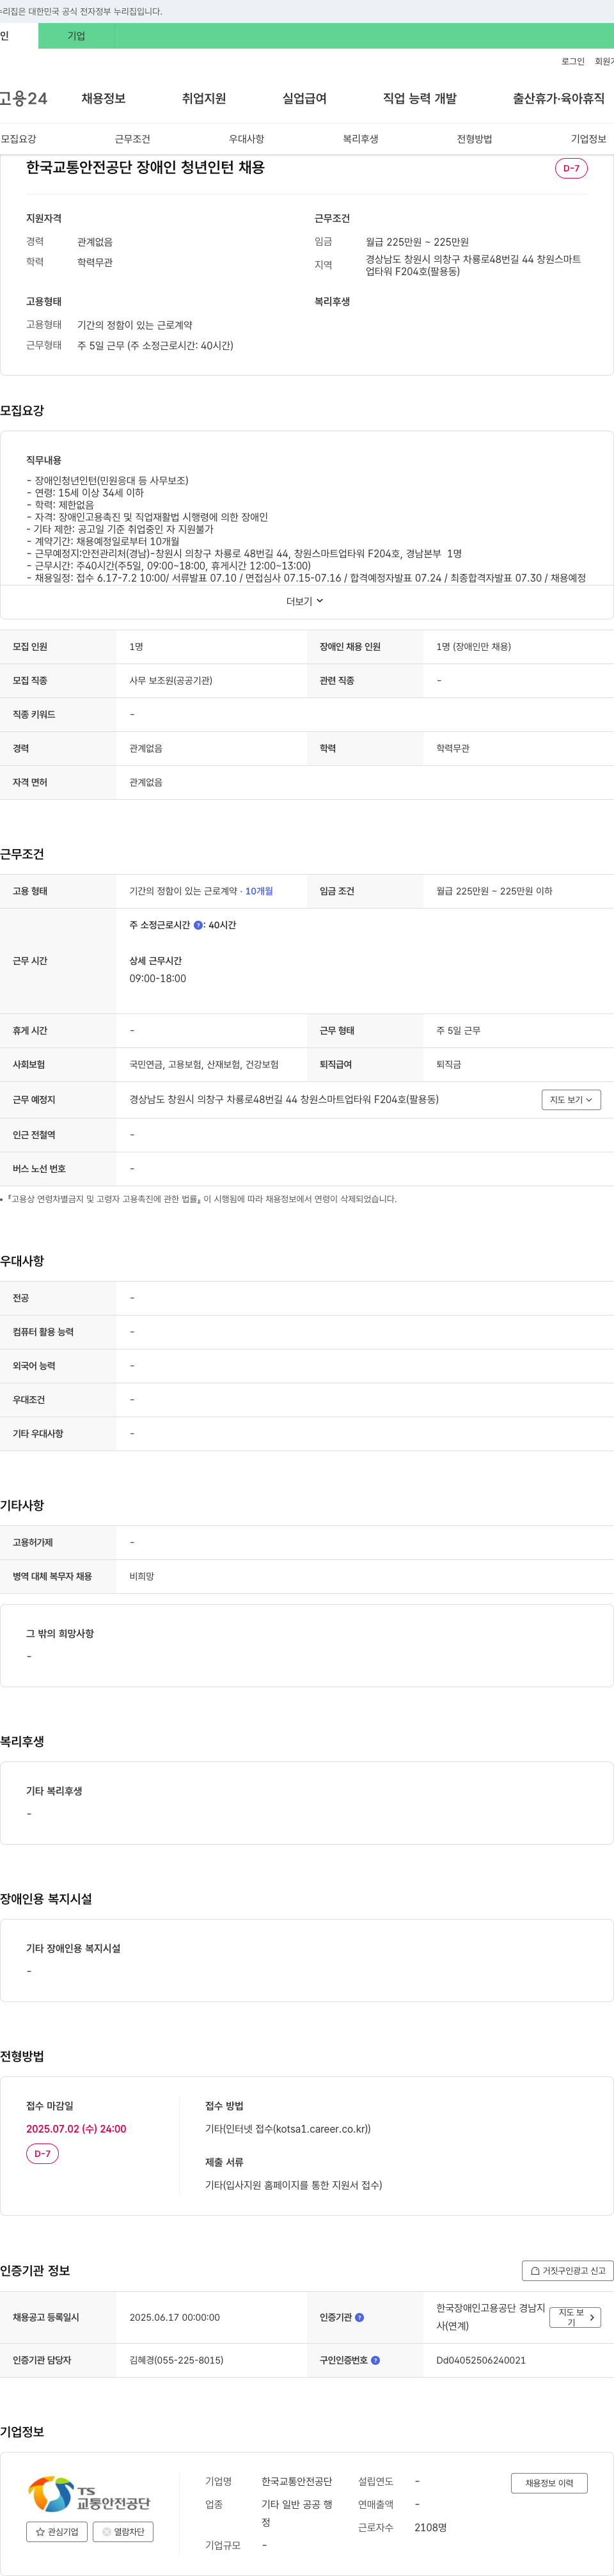Jump to the 기업정보 section tab
The width and height of the screenshot is (614, 2576).
coord(588,139)
